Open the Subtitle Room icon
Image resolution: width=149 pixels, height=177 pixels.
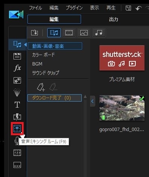[x=17, y=165]
